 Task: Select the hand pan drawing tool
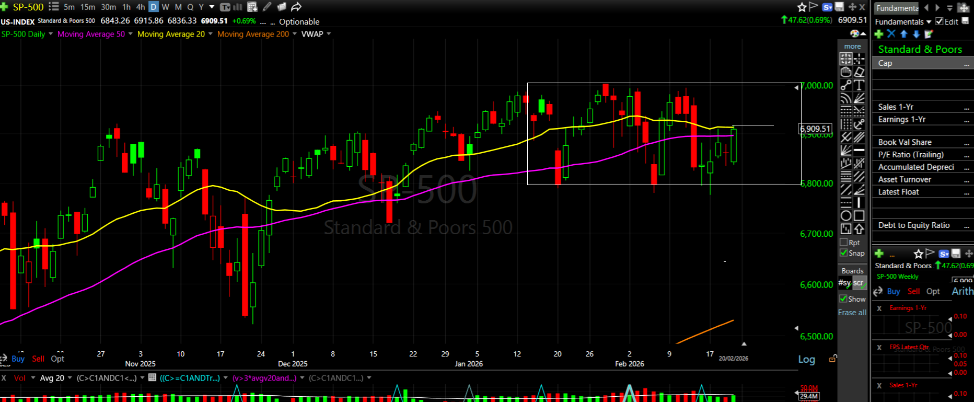[x=846, y=72]
